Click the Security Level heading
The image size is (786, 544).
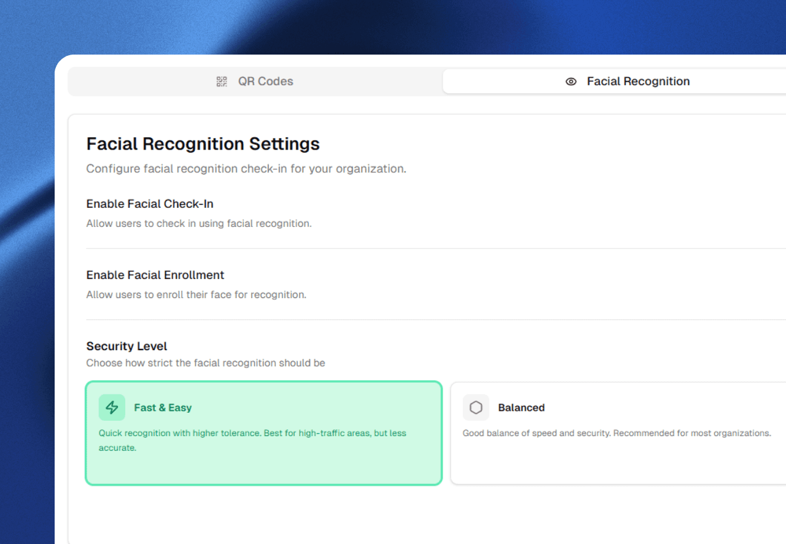pos(127,346)
